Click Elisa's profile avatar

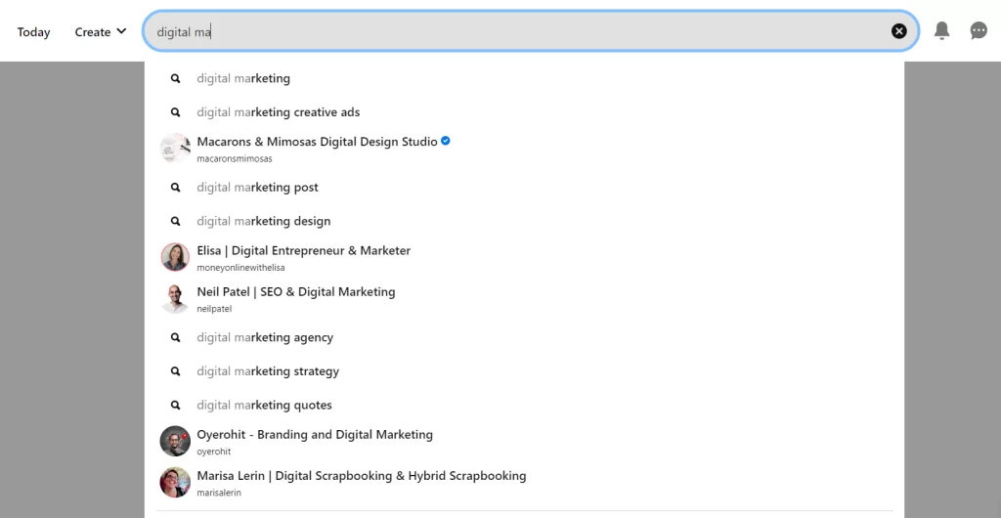click(x=175, y=257)
